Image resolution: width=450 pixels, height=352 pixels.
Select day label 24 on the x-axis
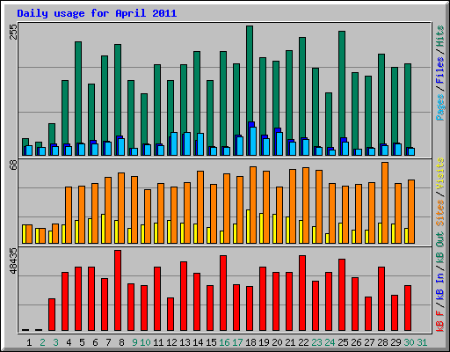[x=330, y=342]
